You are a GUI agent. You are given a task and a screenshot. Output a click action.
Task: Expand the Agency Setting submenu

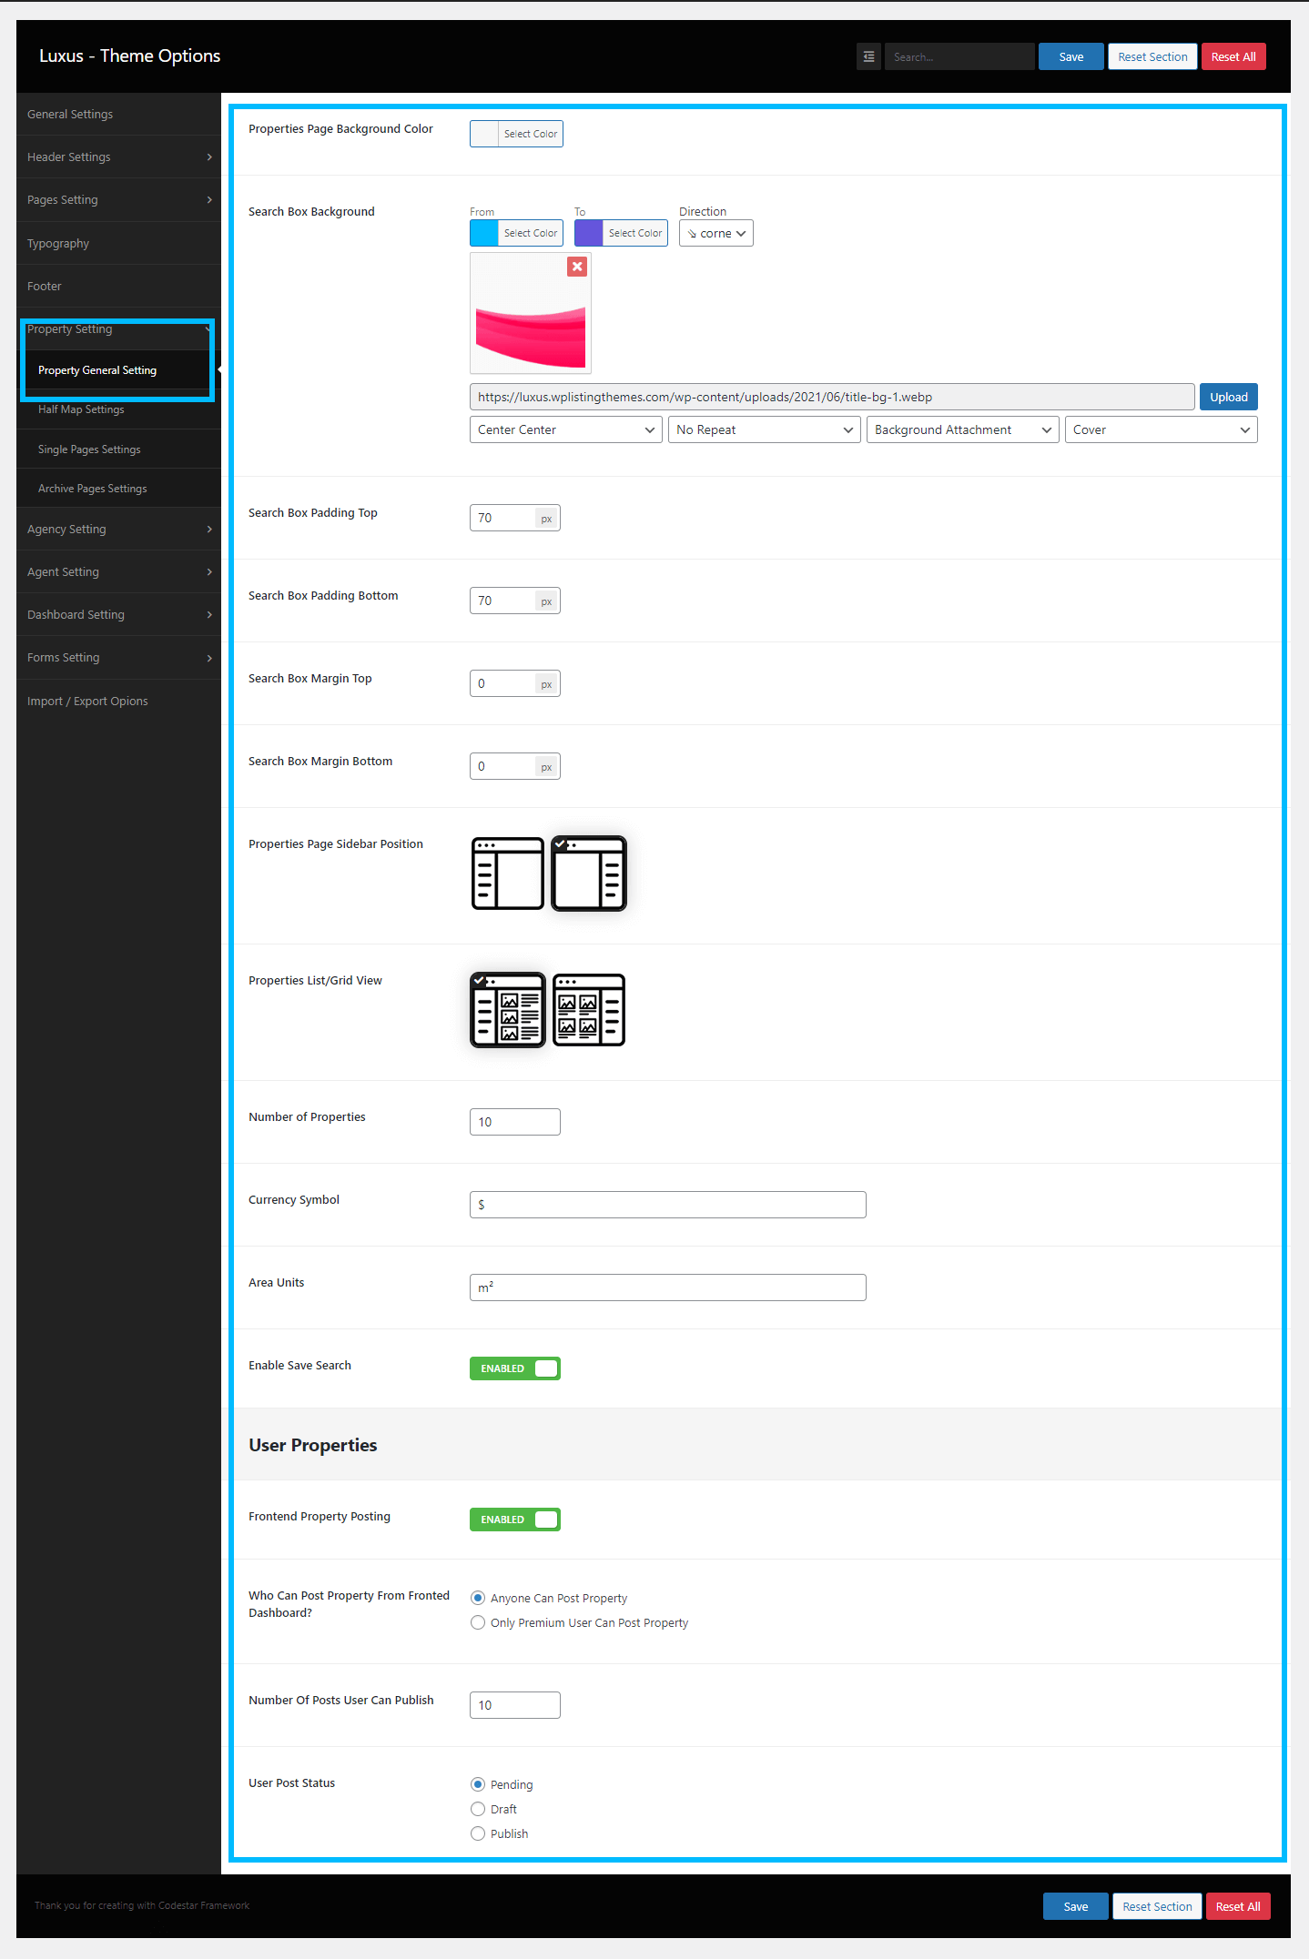(209, 530)
